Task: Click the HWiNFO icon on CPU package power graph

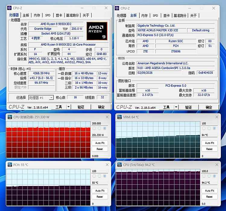Action: (x=10, y=117)
